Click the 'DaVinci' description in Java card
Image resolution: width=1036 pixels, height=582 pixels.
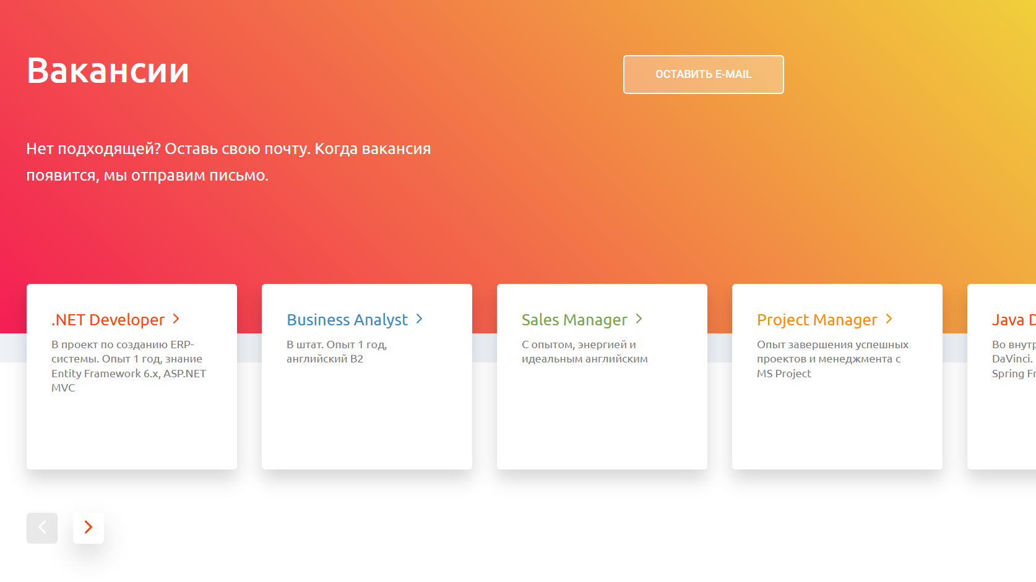pyautogui.click(x=1012, y=359)
